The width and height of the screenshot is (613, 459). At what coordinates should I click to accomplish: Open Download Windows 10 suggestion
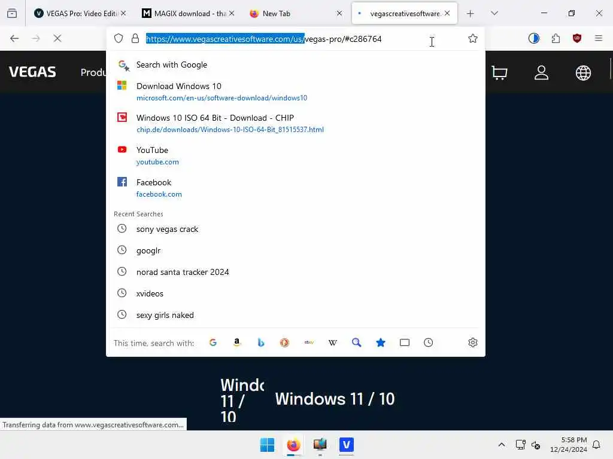coord(296,91)
